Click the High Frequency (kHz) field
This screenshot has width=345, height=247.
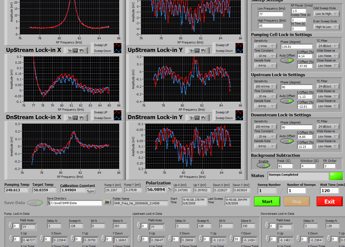(x=270, y=26)
